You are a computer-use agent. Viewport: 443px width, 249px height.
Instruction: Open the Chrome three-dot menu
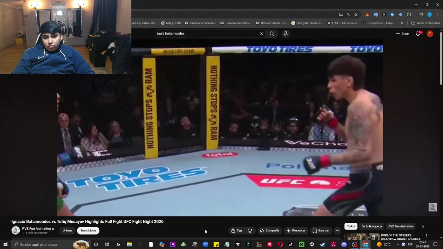pos(438,15)
